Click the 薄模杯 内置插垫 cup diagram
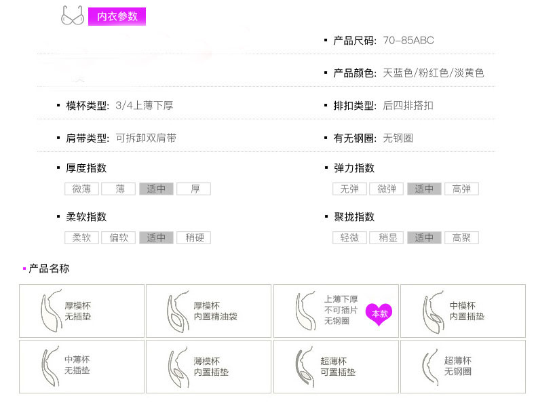536x407 pixels. (x=176, y=366)
